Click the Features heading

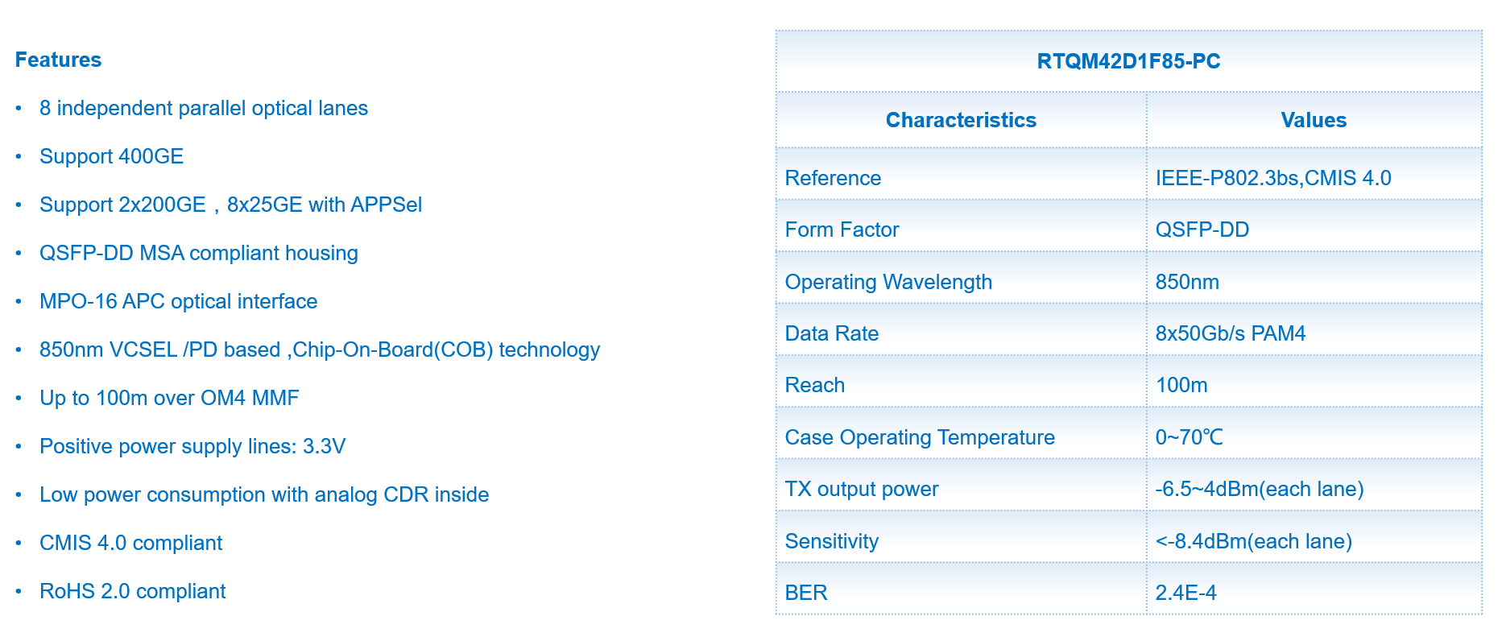coord(58,60)
